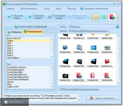Click hint text box scroll up arrow

[79, 96]
